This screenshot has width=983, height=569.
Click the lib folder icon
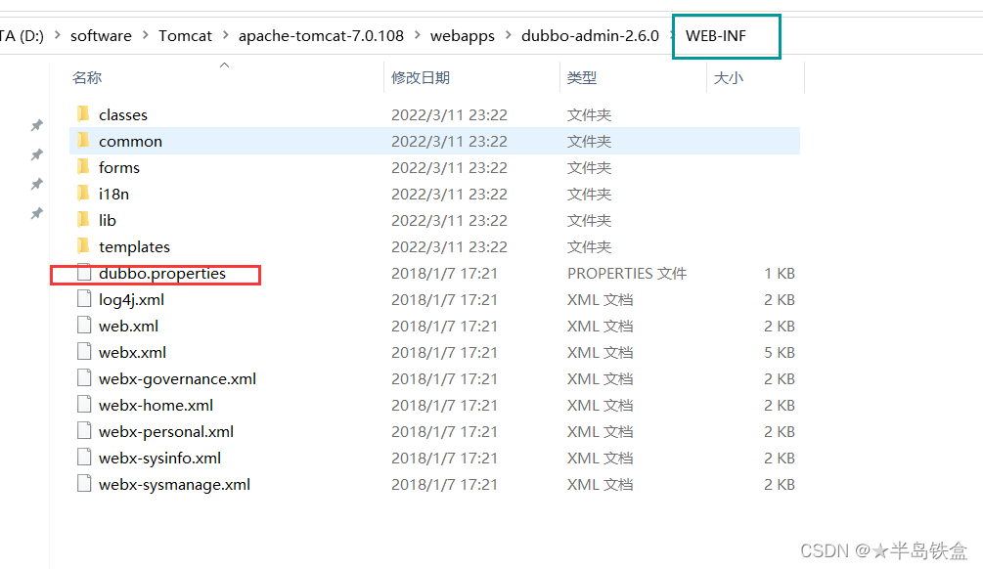(83, 219)
